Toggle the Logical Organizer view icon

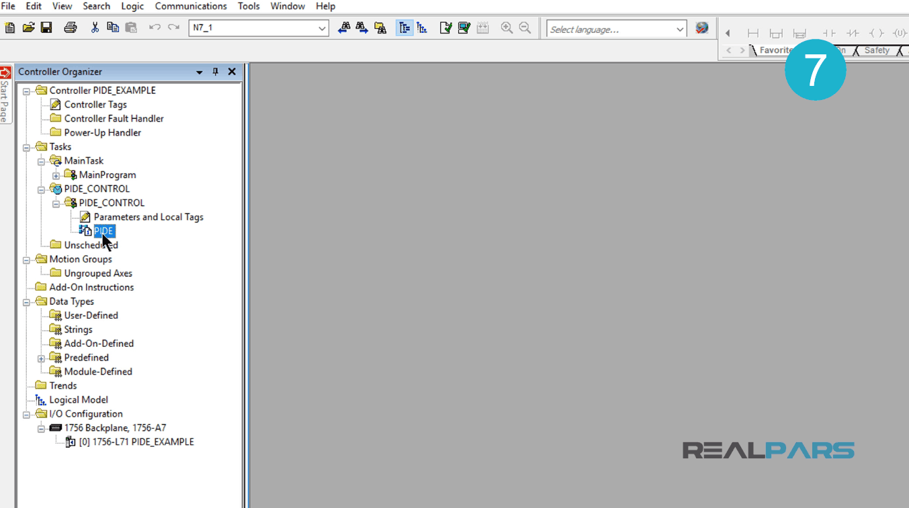422,28
